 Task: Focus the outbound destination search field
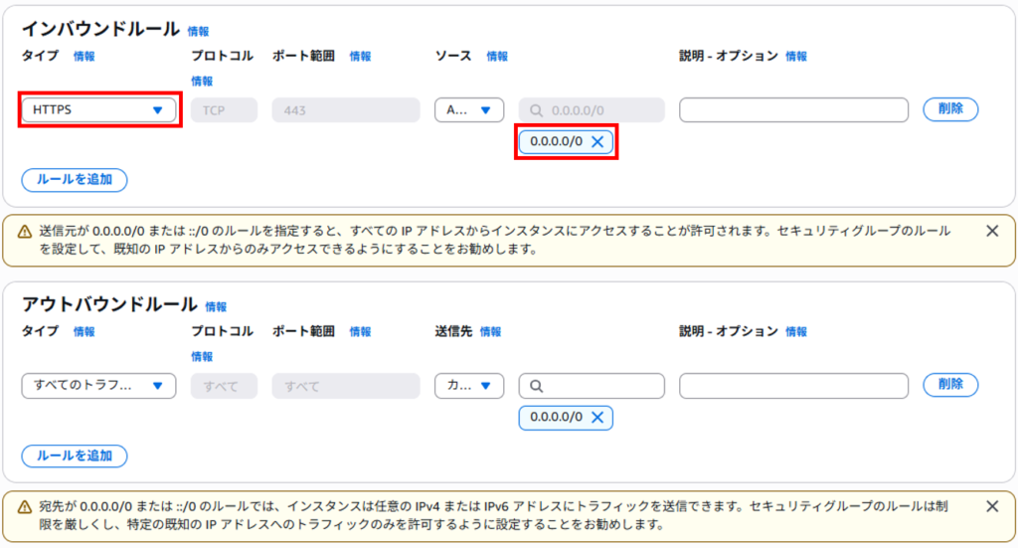pos(592,386)
